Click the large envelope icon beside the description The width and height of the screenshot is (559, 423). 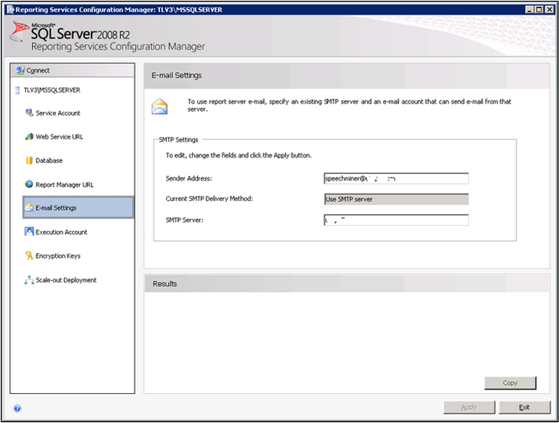point(159,106)
